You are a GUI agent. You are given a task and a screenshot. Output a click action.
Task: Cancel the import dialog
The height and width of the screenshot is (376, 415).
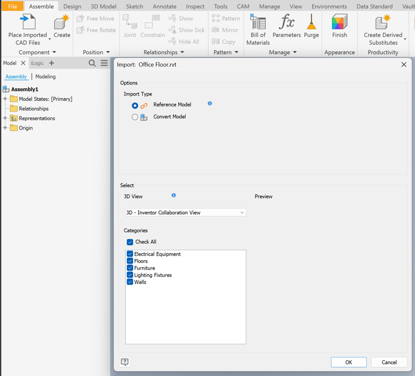(389, 362)
